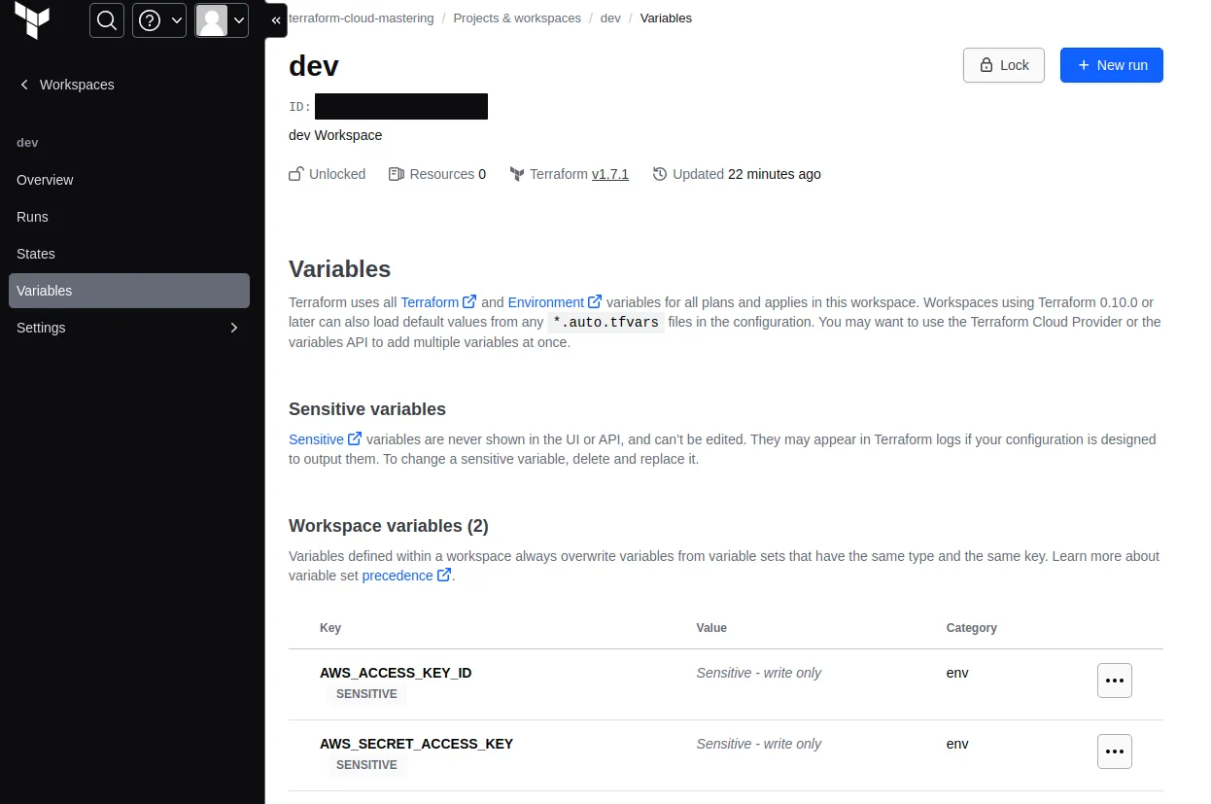Open the Terraform v1.7.1 version link

tap(610, 174)
